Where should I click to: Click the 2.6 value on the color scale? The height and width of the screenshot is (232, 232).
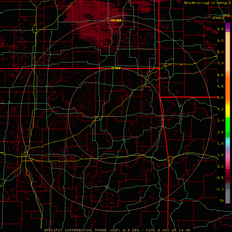point(220,132)
